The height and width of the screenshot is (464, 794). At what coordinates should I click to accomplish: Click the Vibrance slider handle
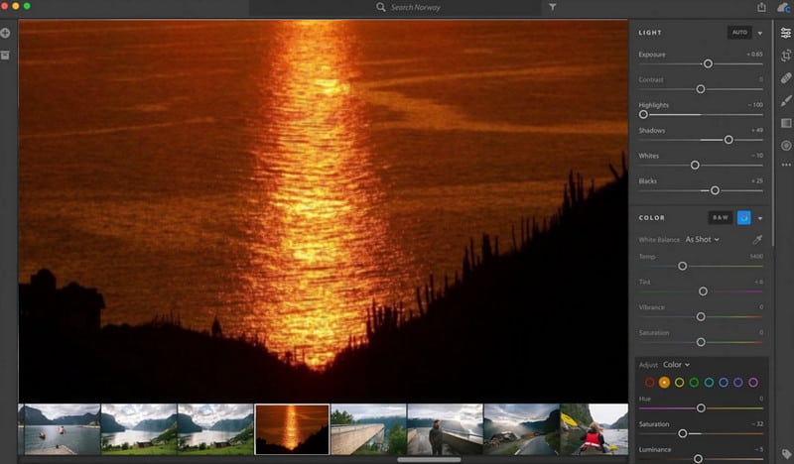[701, 316]
